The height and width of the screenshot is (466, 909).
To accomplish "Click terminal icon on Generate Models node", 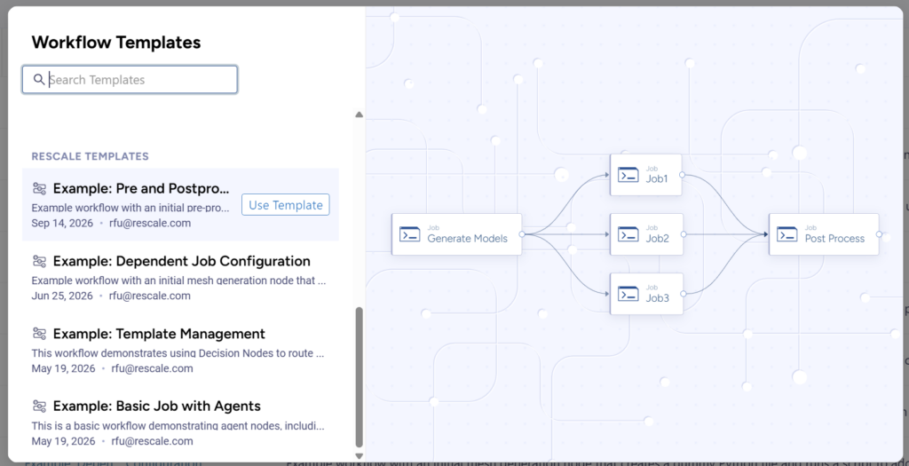I will click(x=410, y=234).
